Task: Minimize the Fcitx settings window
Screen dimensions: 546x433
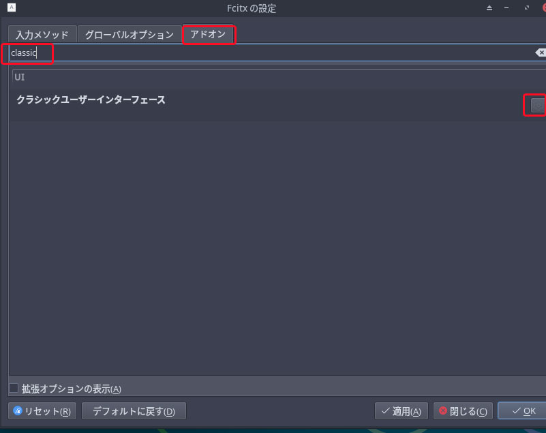Action: pyautogui.click(x=506, y=8)
